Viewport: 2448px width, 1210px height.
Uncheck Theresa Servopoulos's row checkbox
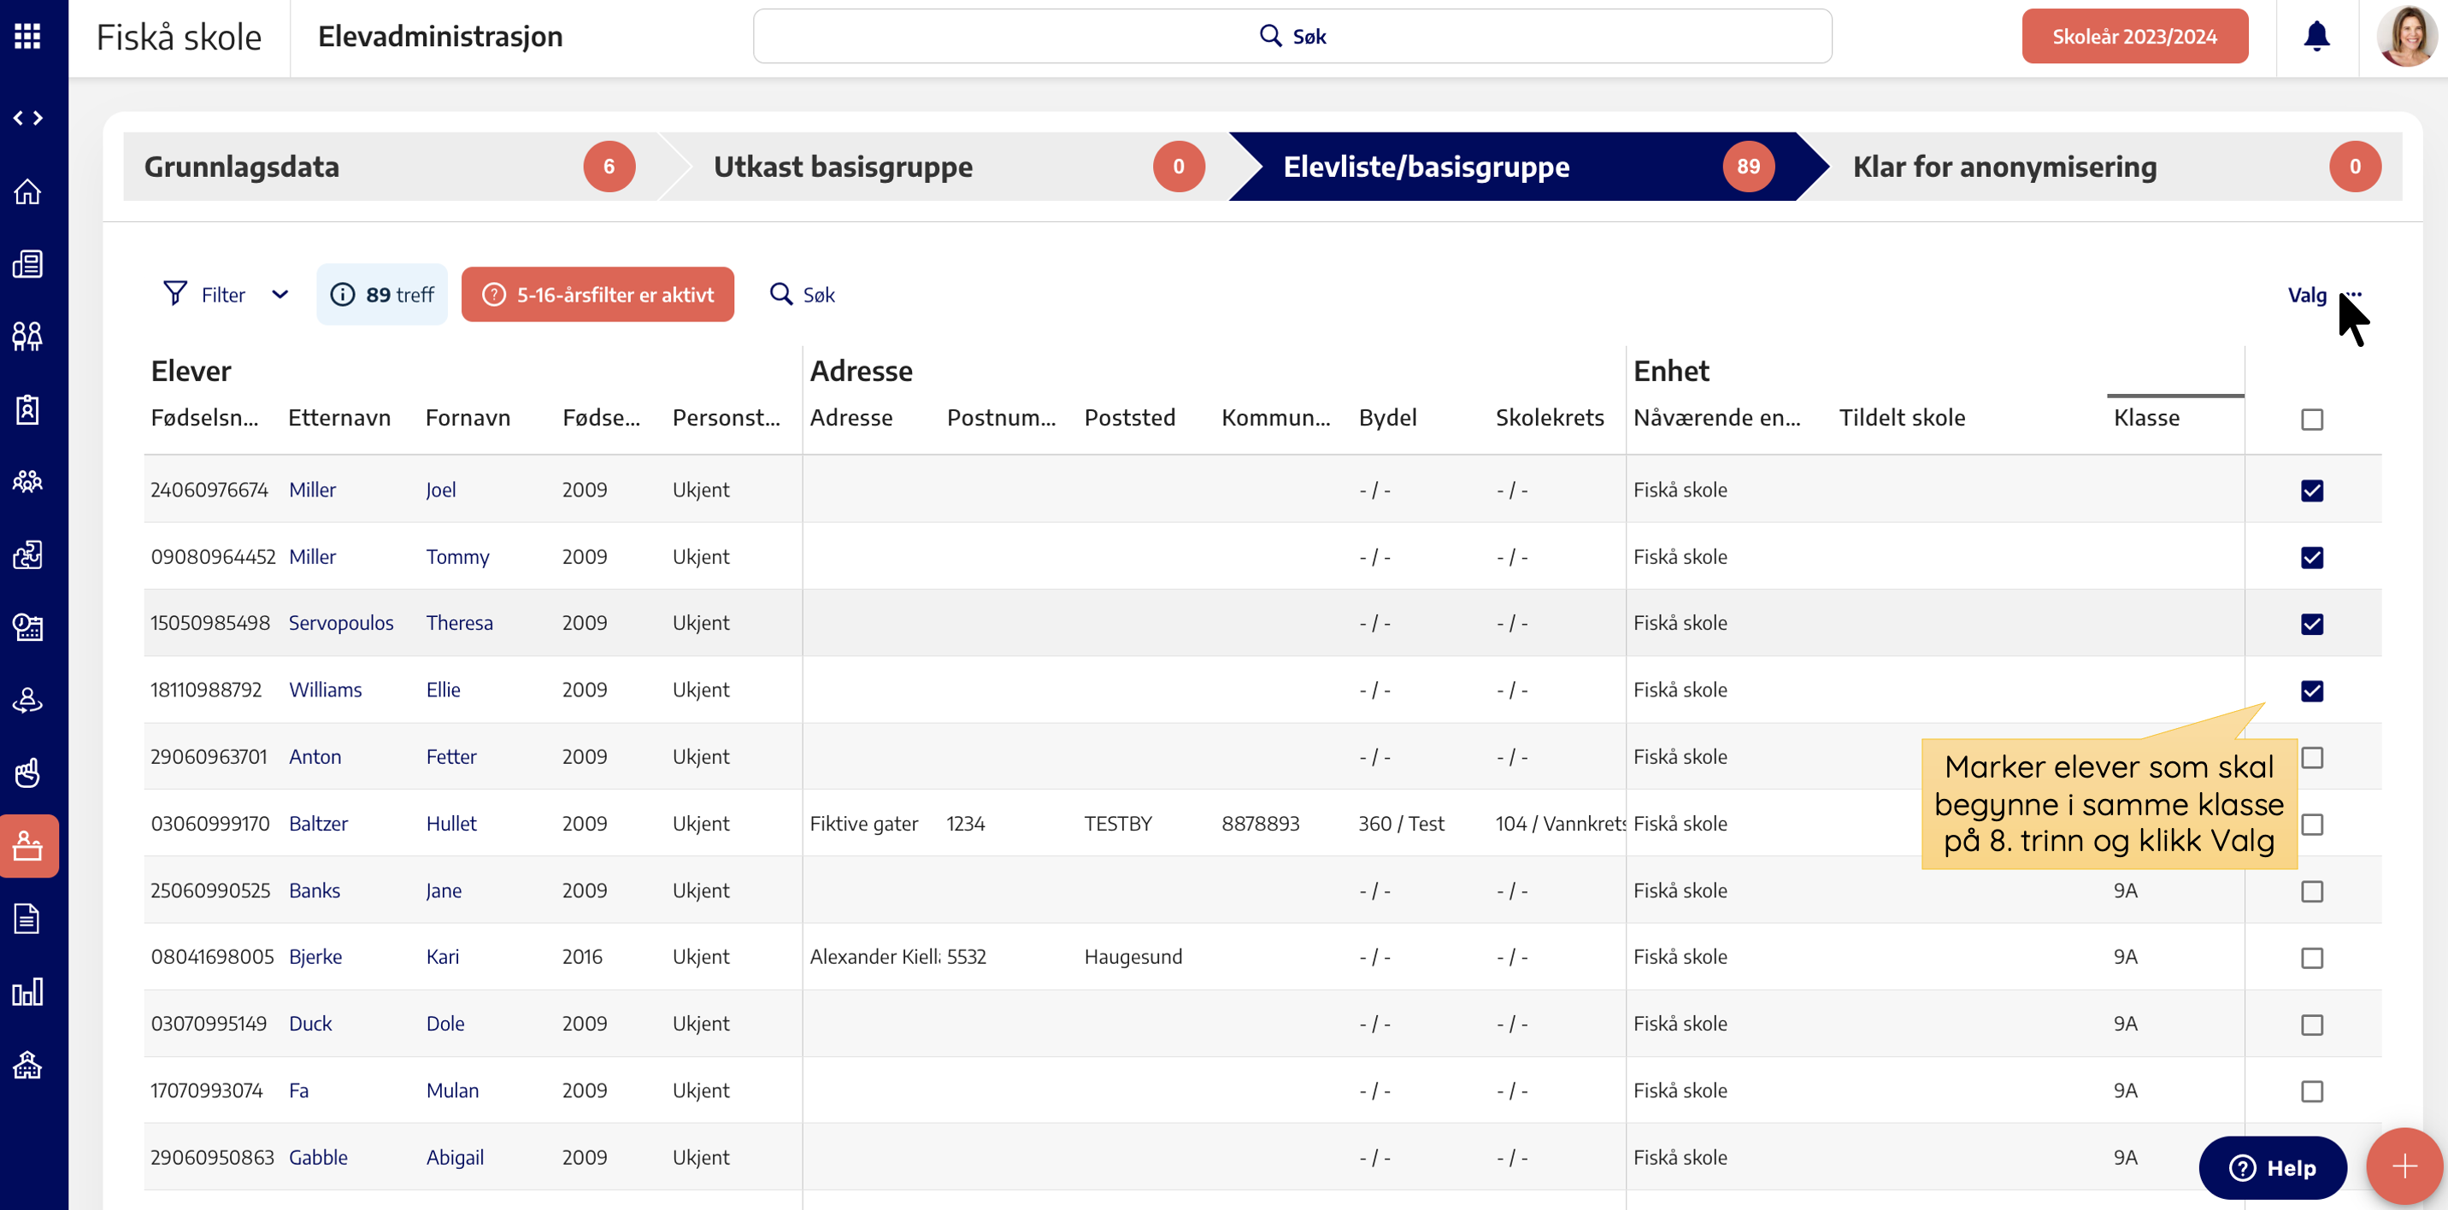click(2311, 624)
